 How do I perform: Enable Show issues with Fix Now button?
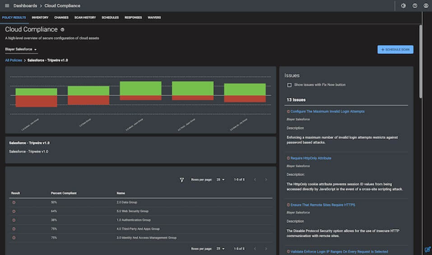(289, 85)
